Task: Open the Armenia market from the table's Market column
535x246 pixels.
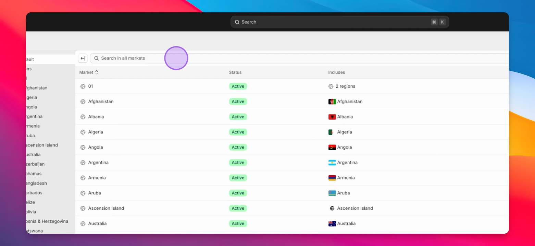Action: tap(97, 178)
